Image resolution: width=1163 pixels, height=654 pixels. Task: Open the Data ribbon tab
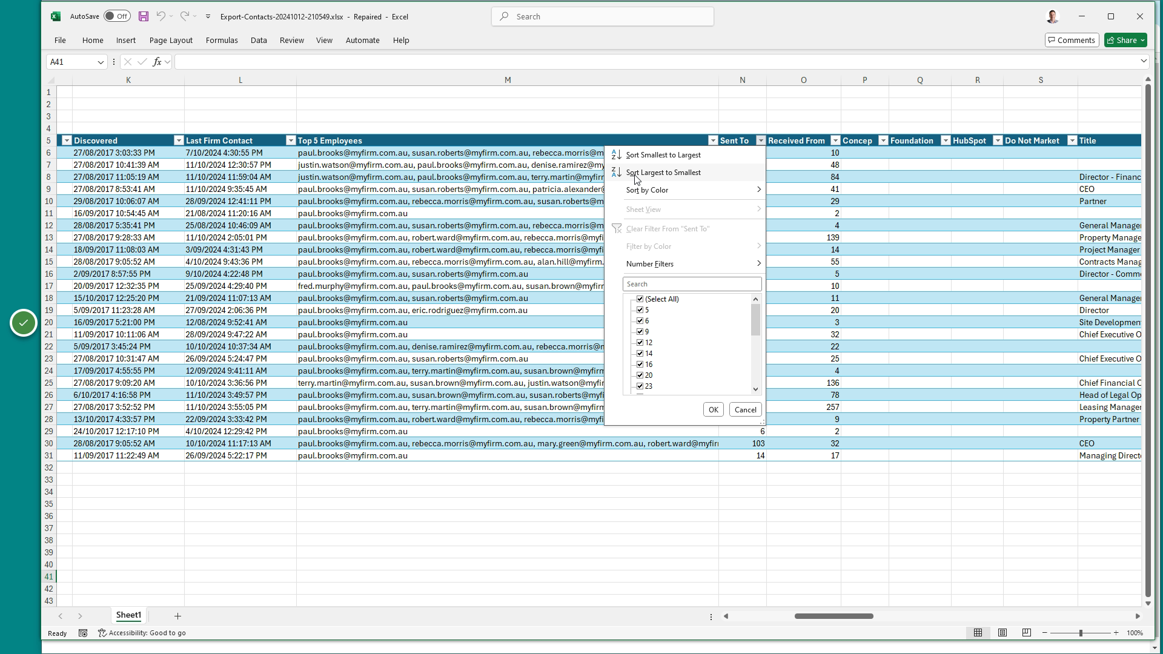259,41
